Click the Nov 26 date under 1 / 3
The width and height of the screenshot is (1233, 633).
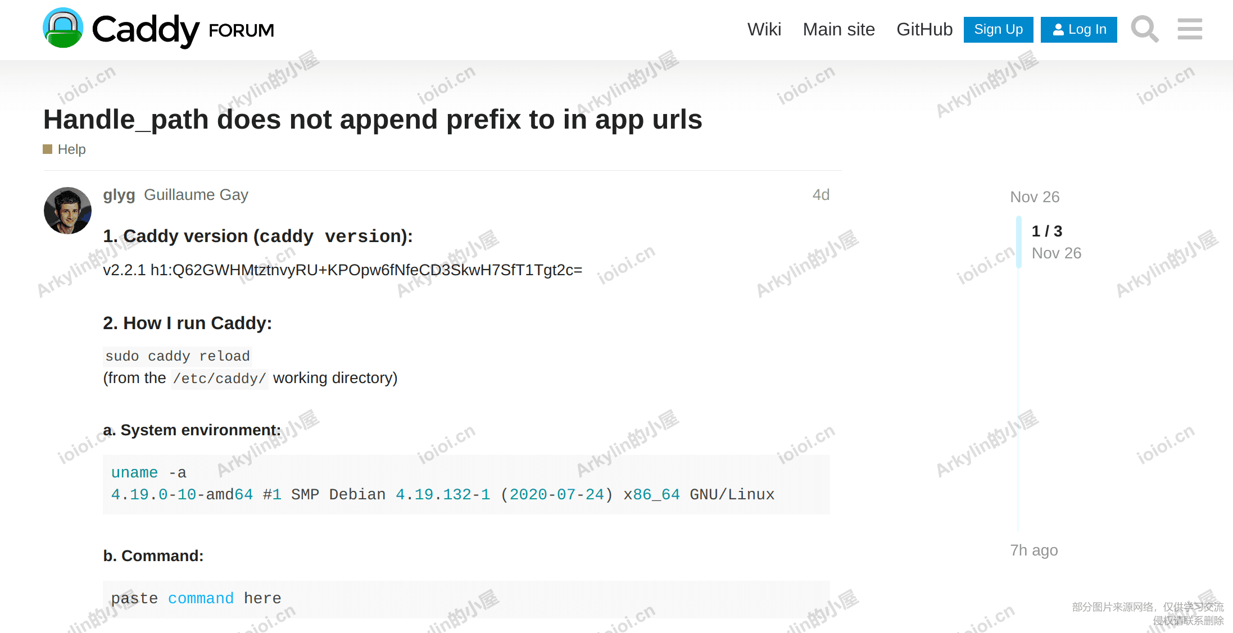(1057, 253)
